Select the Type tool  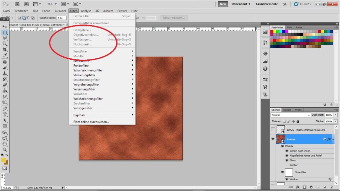pos(5,114)
